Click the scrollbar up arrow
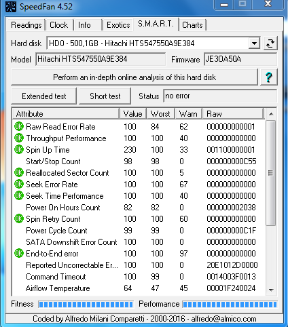 271,114
